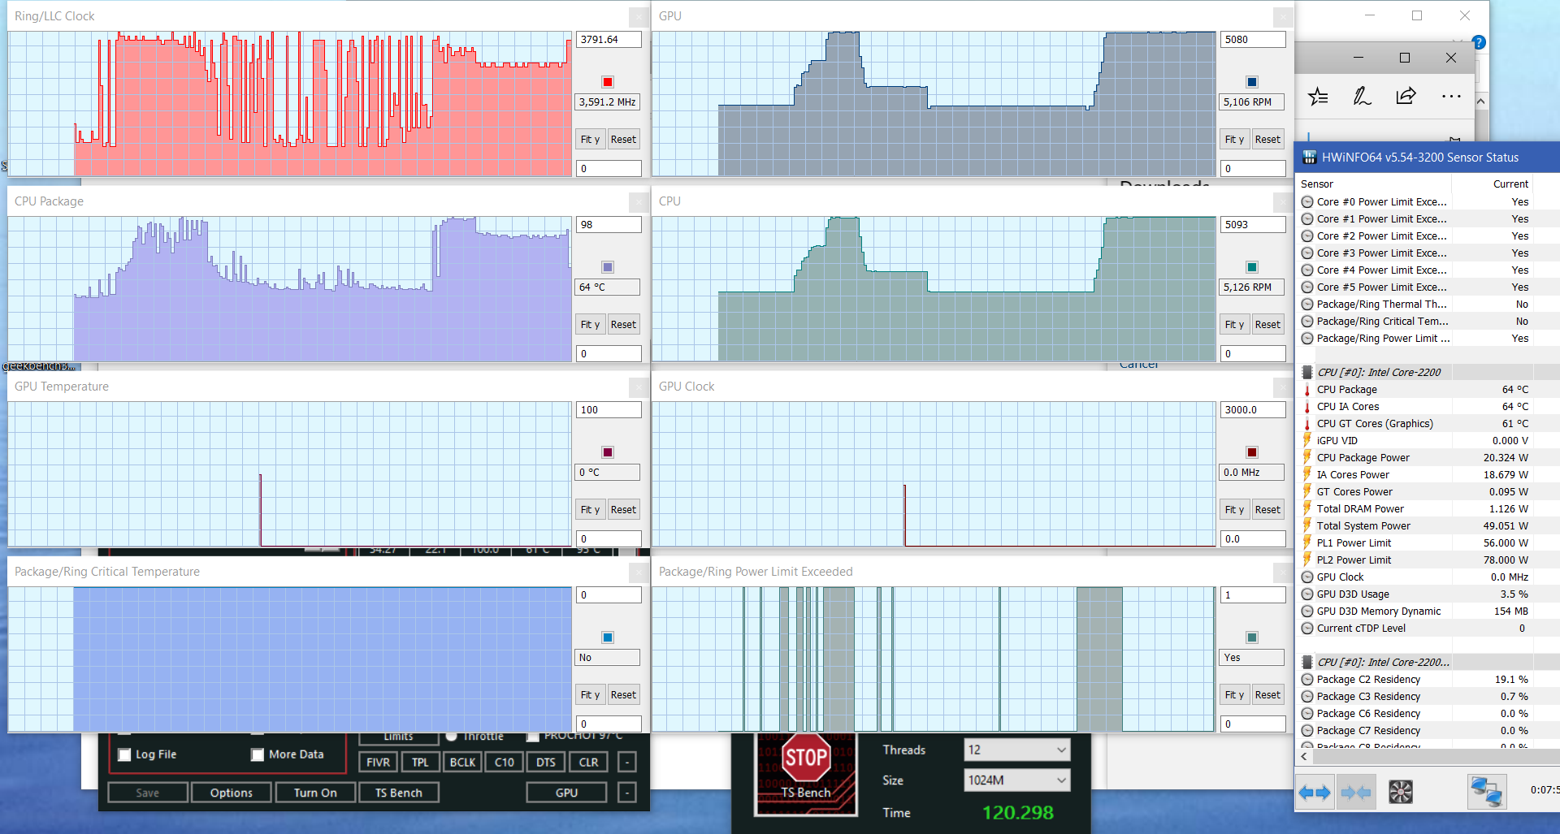The height and width of the screenshot is (834, 1560).
Task: Close the Ring/LLC Clock graph panel
Action: [639, 16]
